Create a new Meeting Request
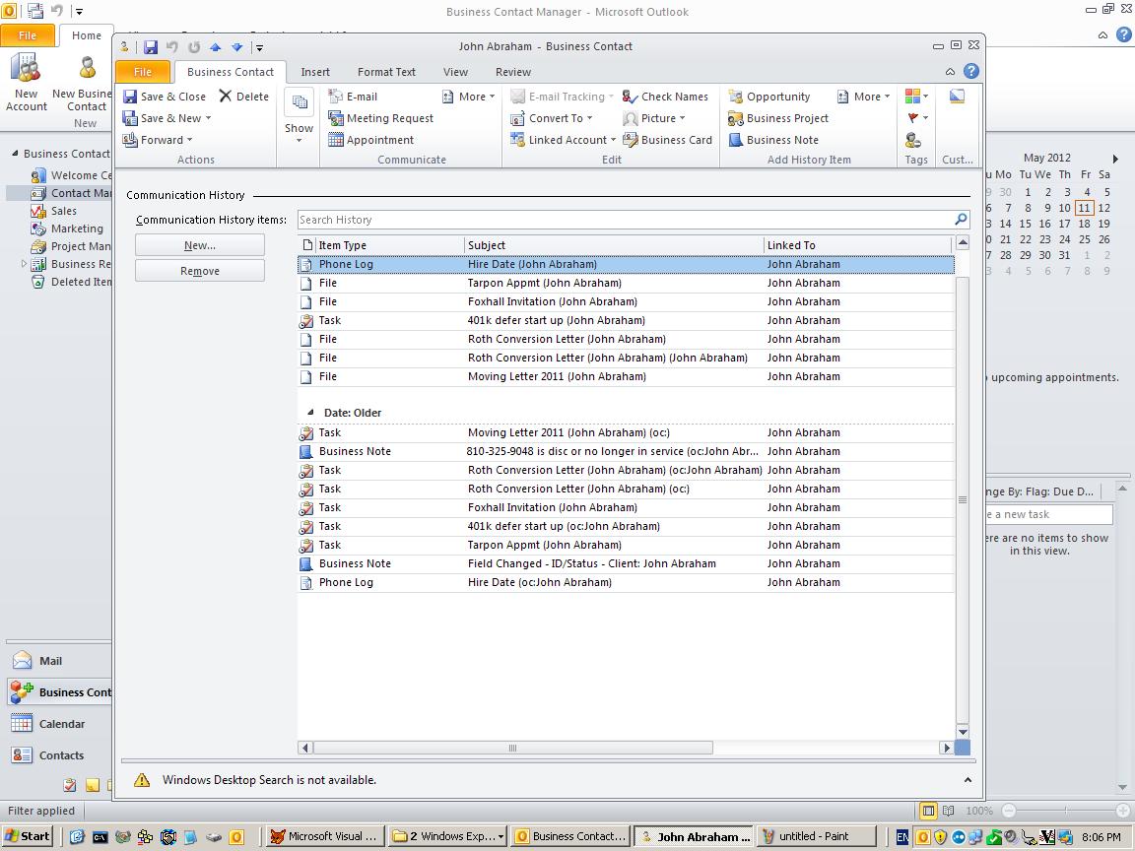Screen dimensions: 1135x851 tap(380, 118)
